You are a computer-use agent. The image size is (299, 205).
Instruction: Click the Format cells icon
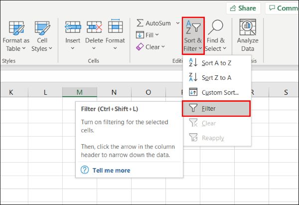coord(116,26)
